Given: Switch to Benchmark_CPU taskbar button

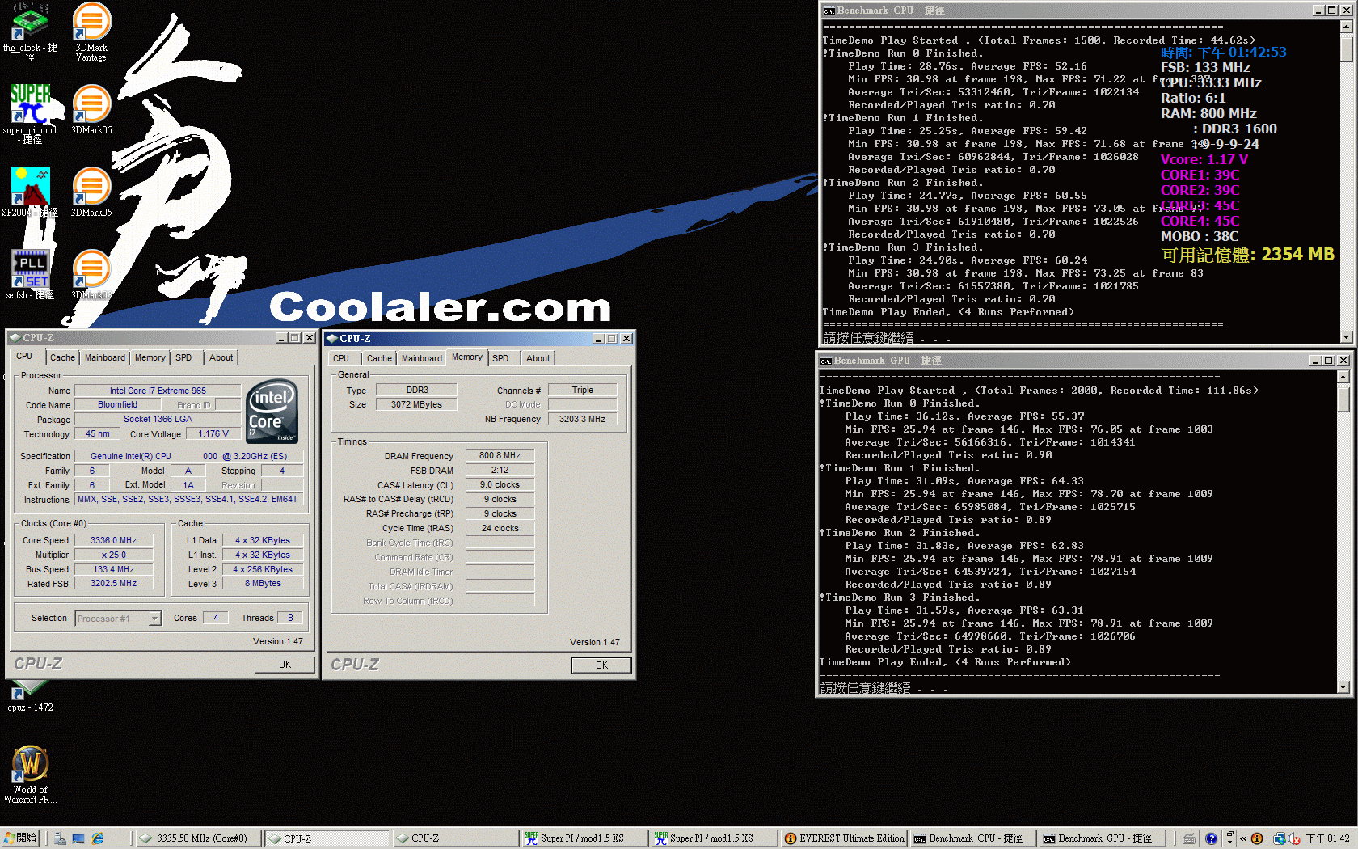Looking at the screenshot, I should click(x=973, y=838).
